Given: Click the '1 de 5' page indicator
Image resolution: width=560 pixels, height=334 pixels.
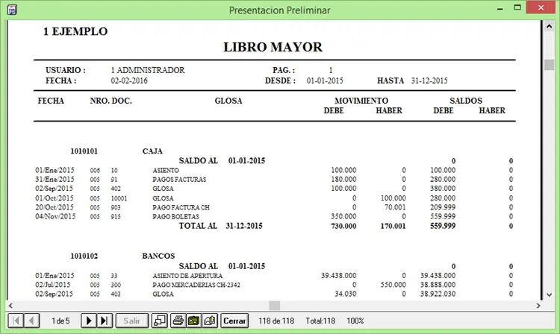Looking at the screenshot, I should coord(60,321).
